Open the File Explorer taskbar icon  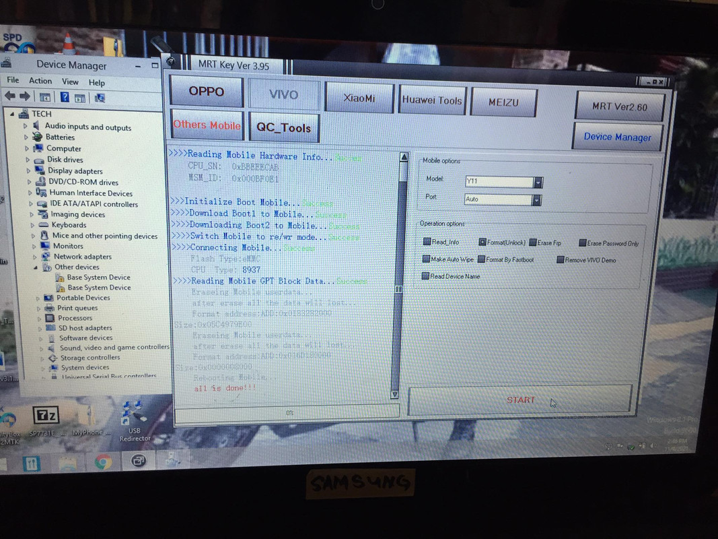pos(68,463)
